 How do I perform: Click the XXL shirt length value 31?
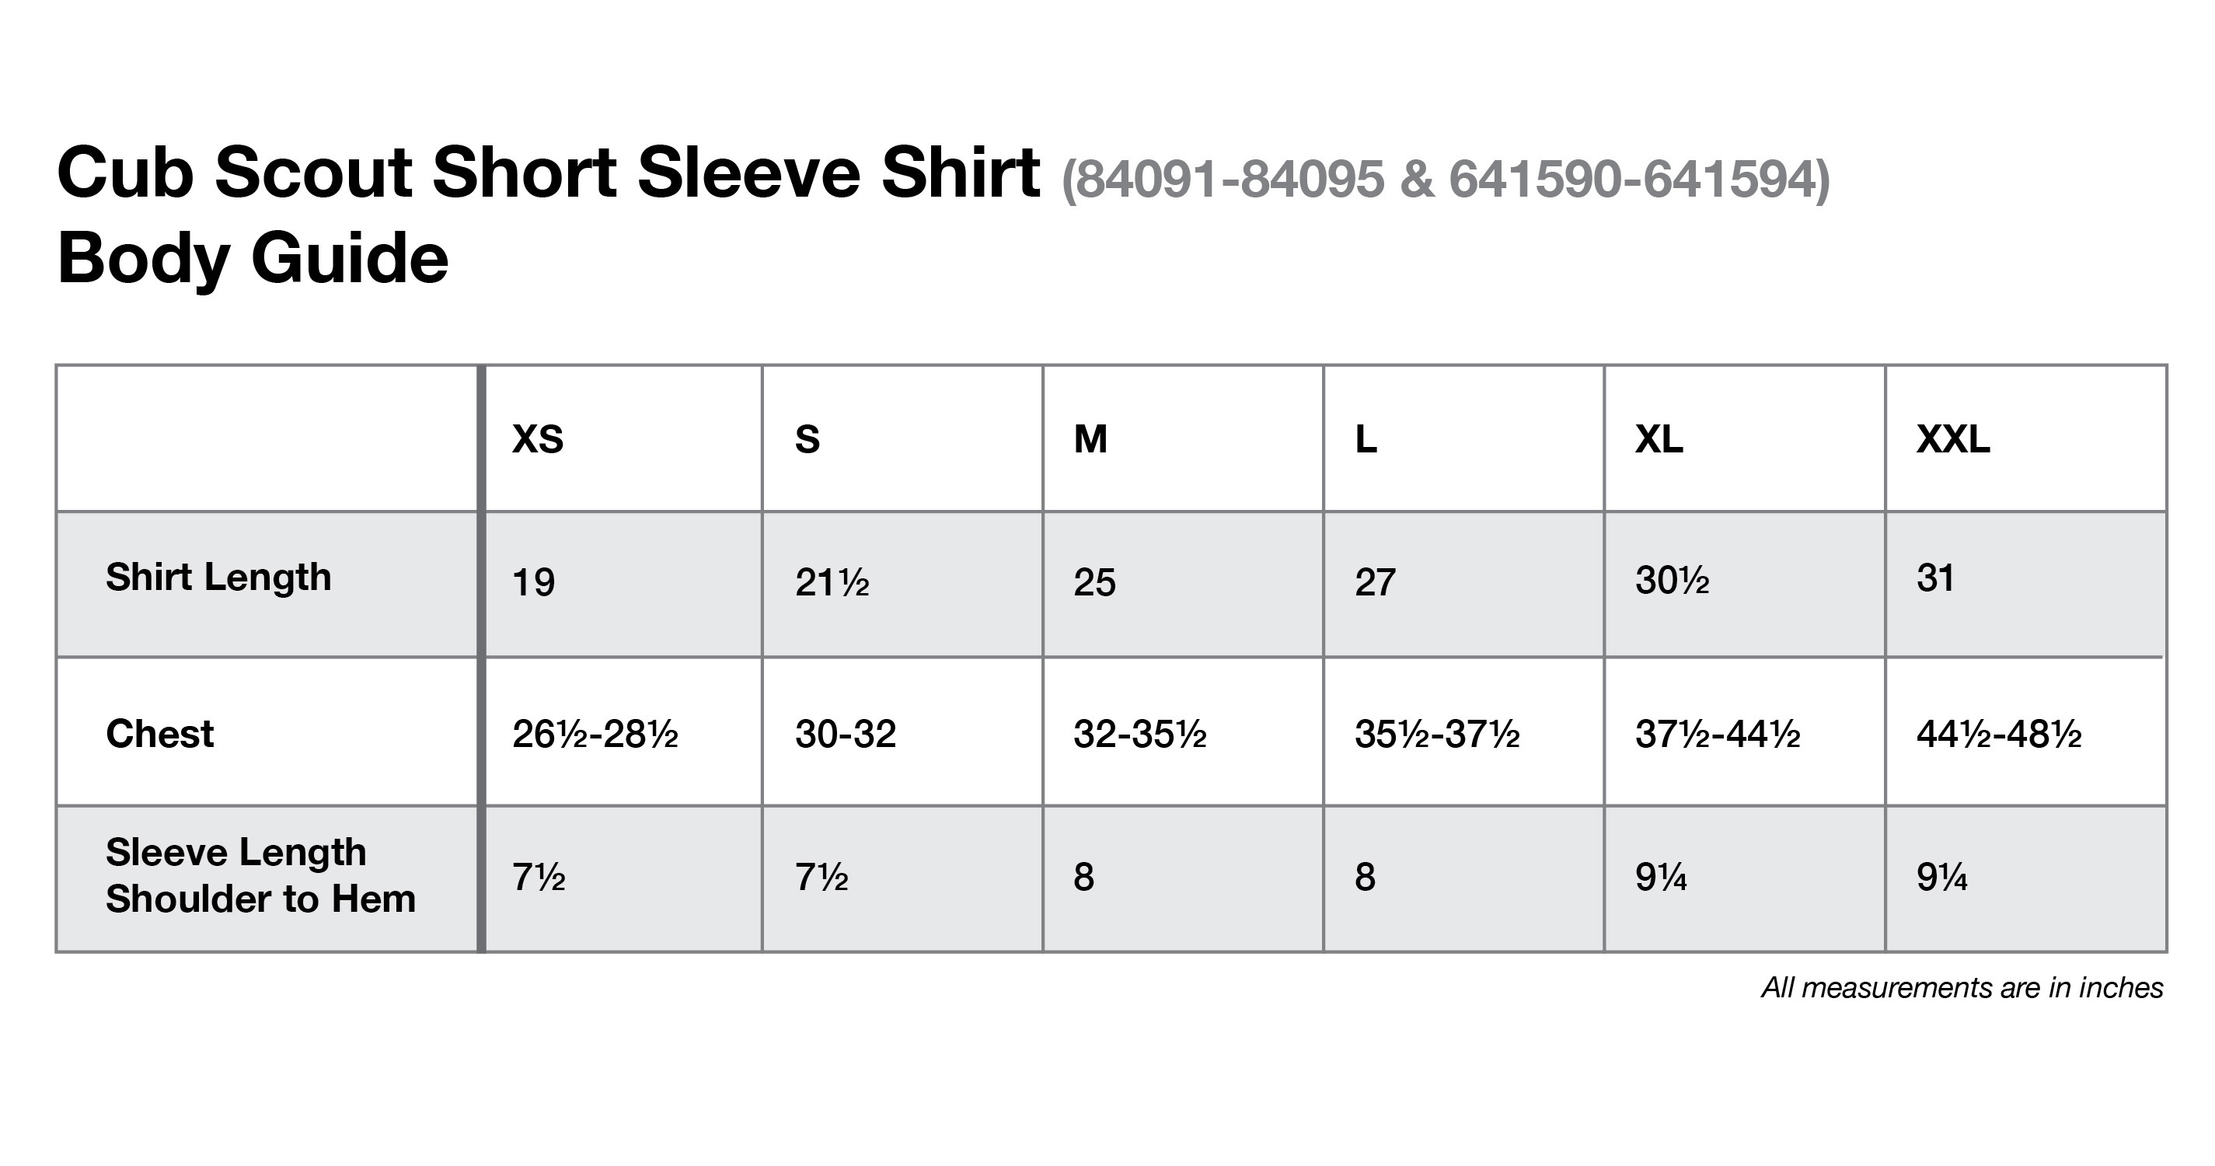pyautogui.click(x=1935, y=578)
